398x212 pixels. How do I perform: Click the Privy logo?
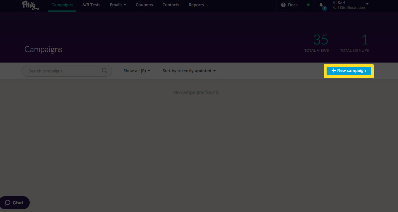(30, 5)
